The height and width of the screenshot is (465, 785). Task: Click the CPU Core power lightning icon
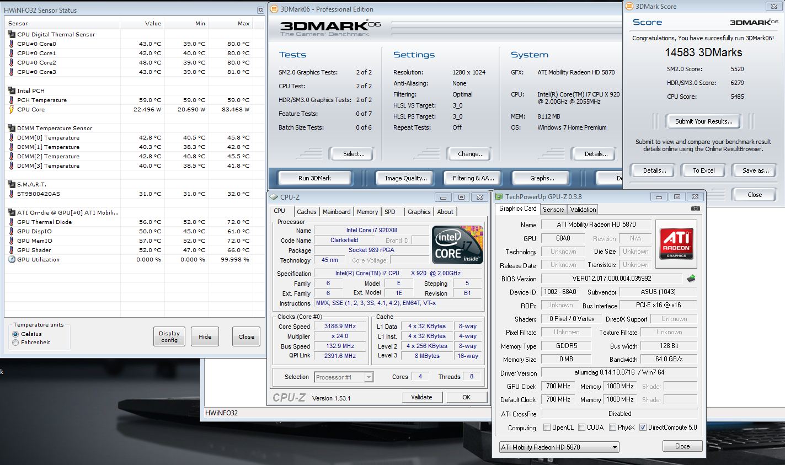click(x=12, y=109)
